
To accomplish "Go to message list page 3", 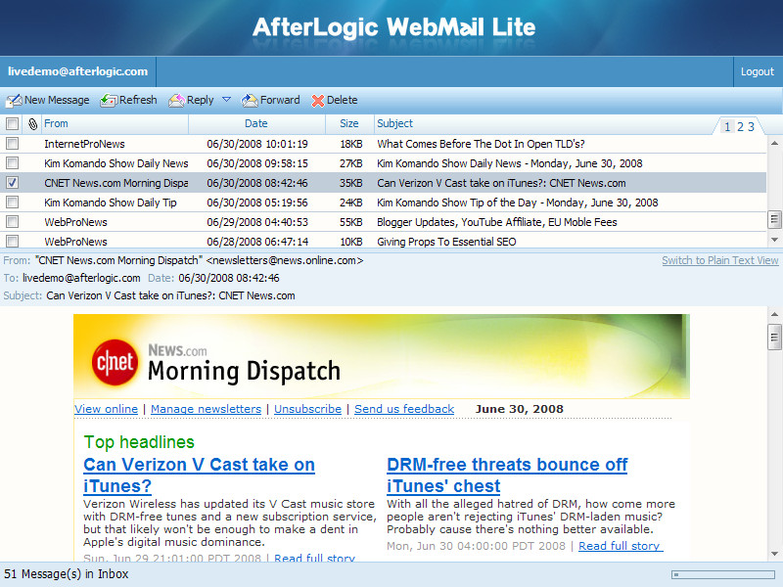I will coord(751,127).
